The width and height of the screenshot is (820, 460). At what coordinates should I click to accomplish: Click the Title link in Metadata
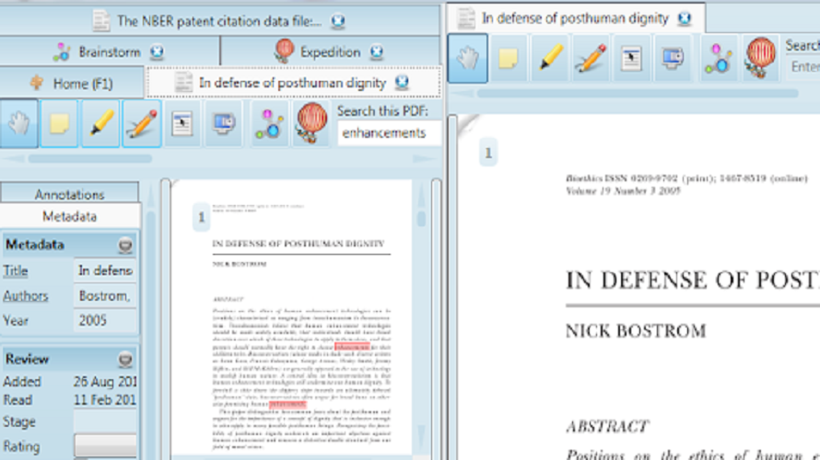(x=16, y=271)
